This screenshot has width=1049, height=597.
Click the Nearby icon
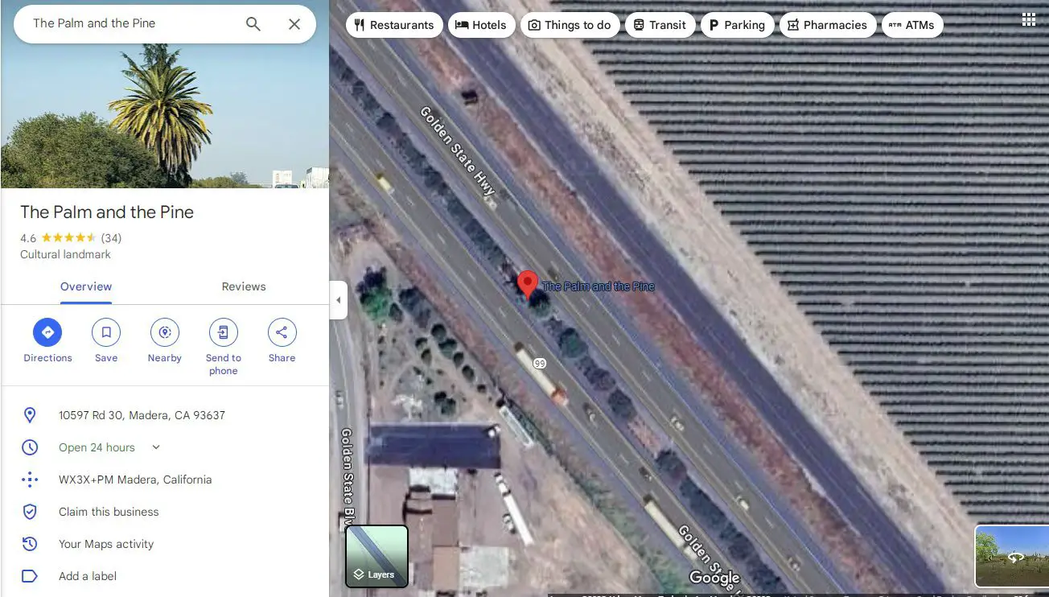[165, 331]
